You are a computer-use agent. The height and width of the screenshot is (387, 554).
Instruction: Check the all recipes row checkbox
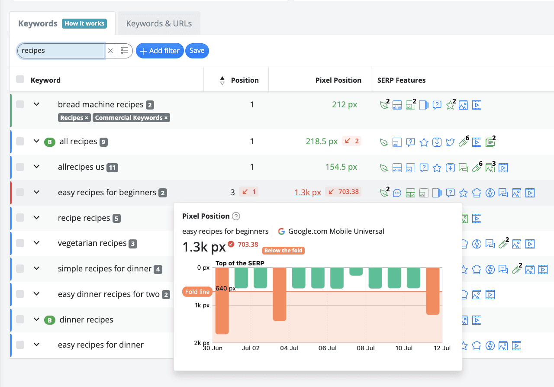pos(20,141)
